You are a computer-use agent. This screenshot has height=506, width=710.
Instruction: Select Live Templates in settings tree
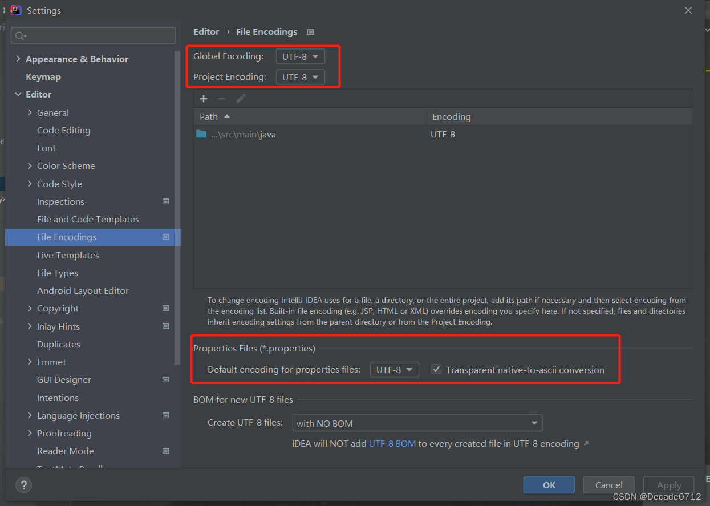point(68,255)
